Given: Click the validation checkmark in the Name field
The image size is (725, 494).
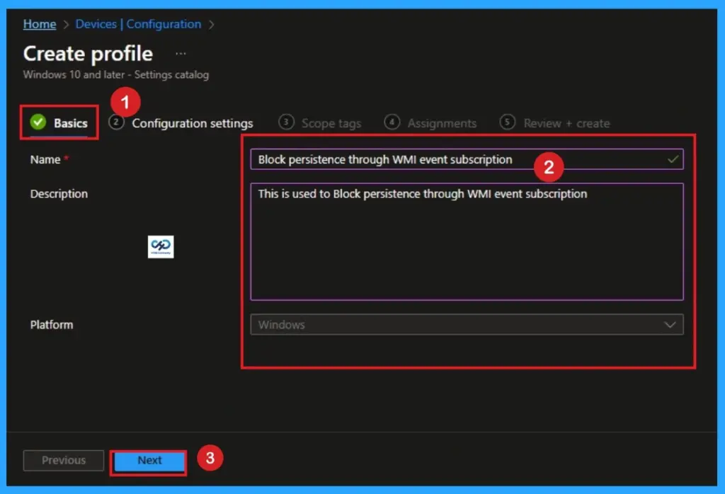Looking at the screenshot, I should (675, 159).
